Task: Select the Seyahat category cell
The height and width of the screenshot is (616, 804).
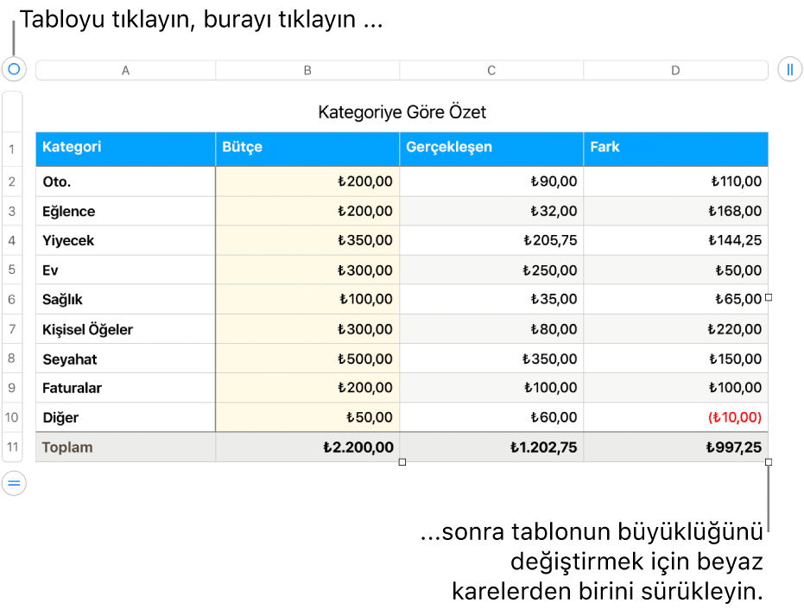Action: point(125,359)
